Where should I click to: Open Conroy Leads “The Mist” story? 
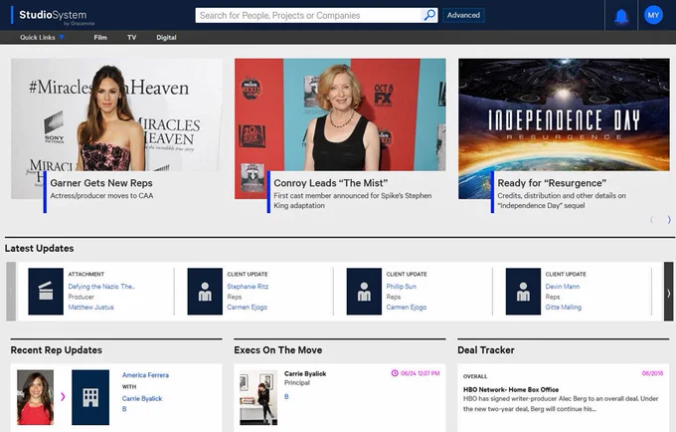[x=331, y=183]
